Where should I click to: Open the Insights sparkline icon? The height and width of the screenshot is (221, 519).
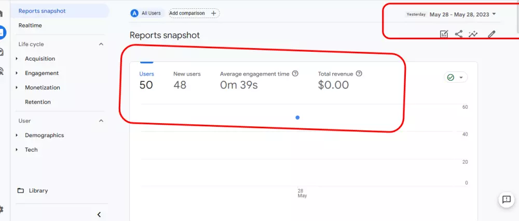click(x=473, y=34)
